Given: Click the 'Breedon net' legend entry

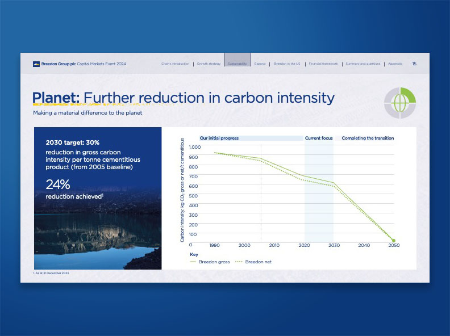Looking at the screenshot, I should 253,262.
